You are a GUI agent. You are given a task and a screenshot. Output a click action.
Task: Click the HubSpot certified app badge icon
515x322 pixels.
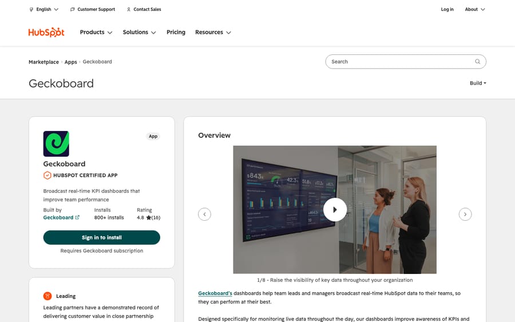47,175
